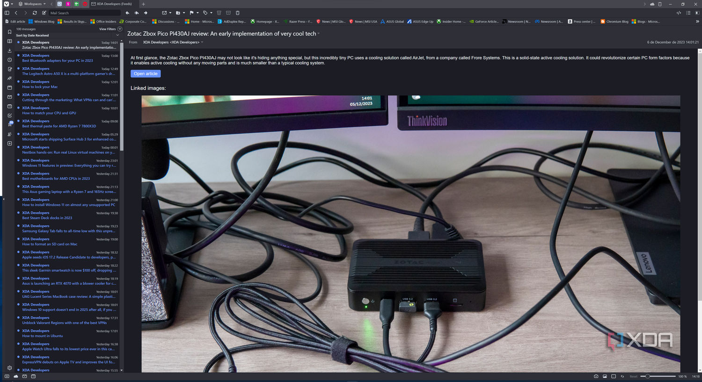Delete the message with the toolbar trash icon
This screenshot has height=382, width=702.
pos(237,13)
